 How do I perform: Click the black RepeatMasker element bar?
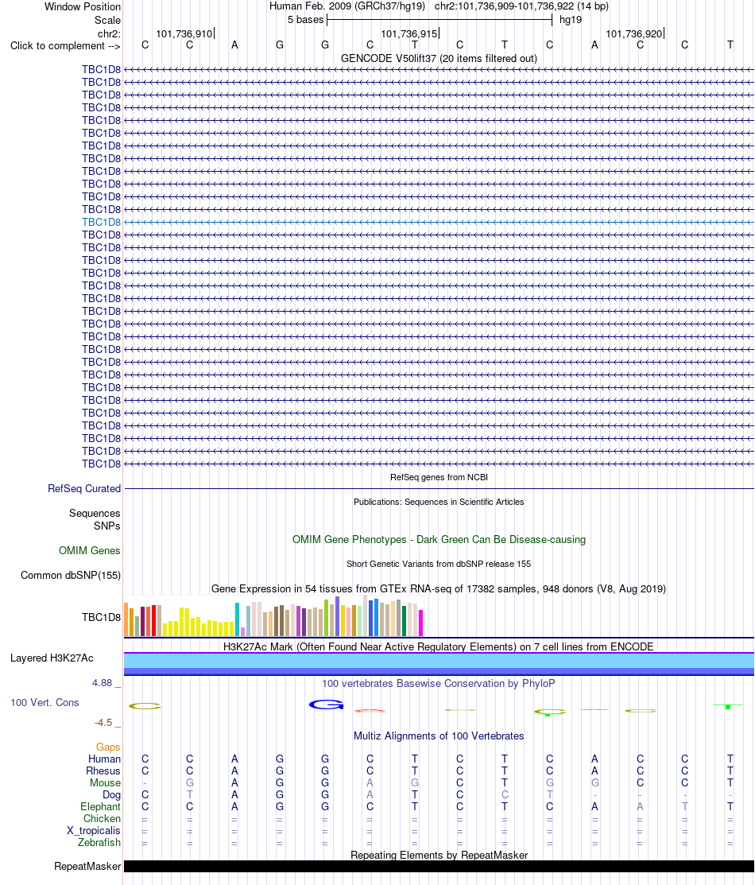[439, 867]
